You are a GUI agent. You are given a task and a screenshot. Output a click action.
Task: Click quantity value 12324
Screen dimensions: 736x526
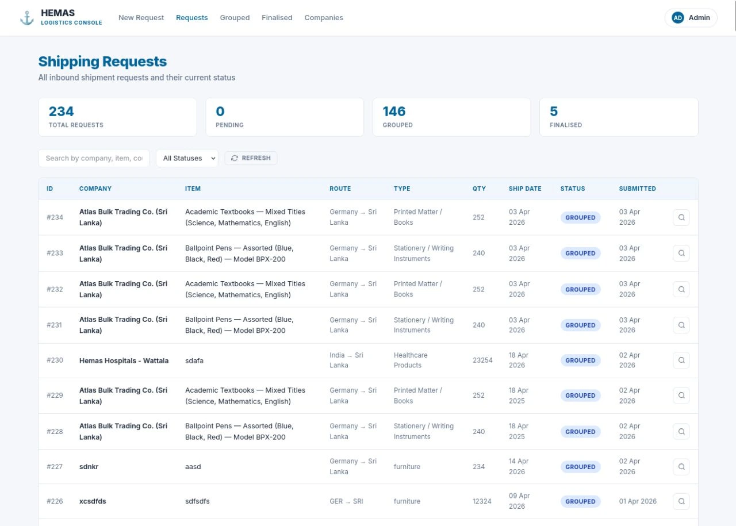(482, 501)
